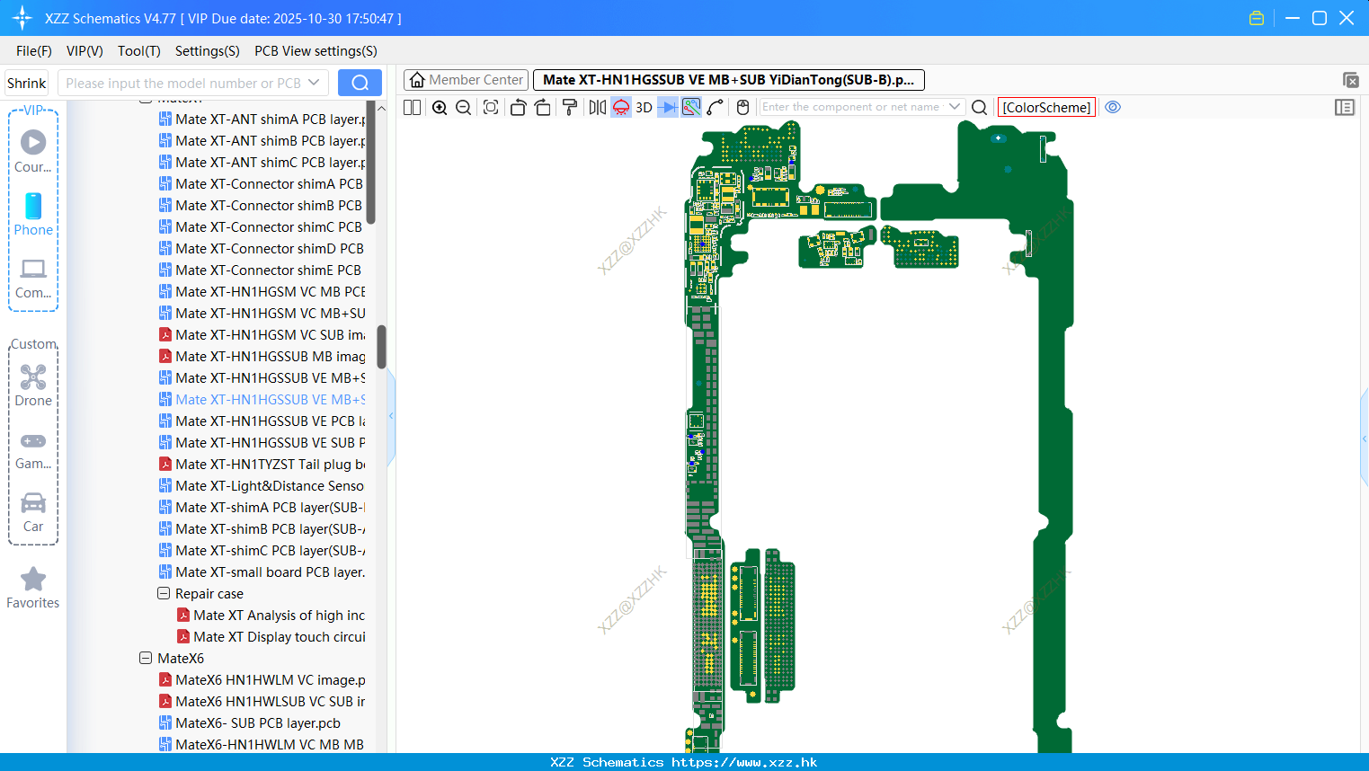1369x771 pixels.
Task: Collapse the left panel via splitter arrow
Action: click(x=391, y=416)
